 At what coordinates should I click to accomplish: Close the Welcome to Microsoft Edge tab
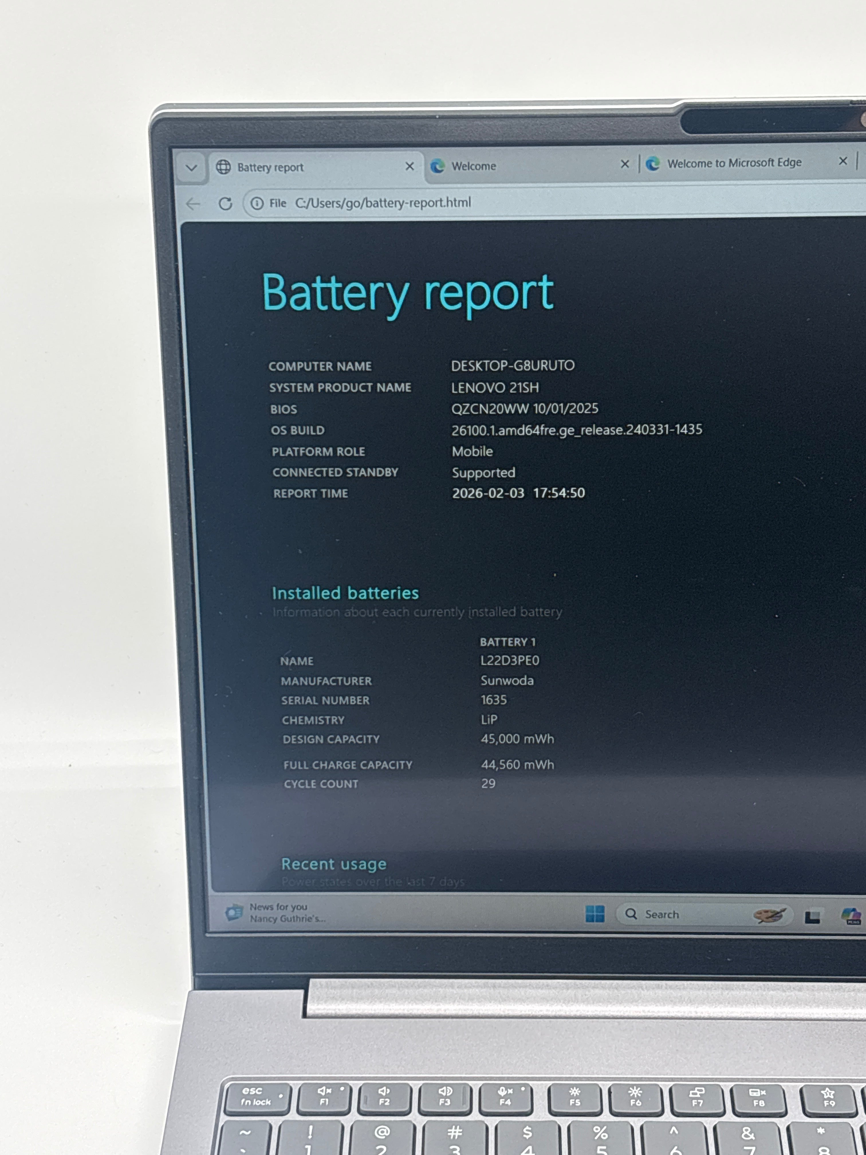tap(843, 161)
